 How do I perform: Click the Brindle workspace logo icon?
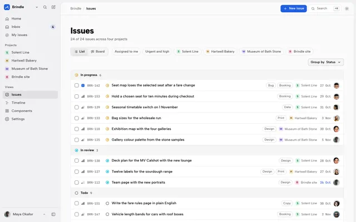7,7
